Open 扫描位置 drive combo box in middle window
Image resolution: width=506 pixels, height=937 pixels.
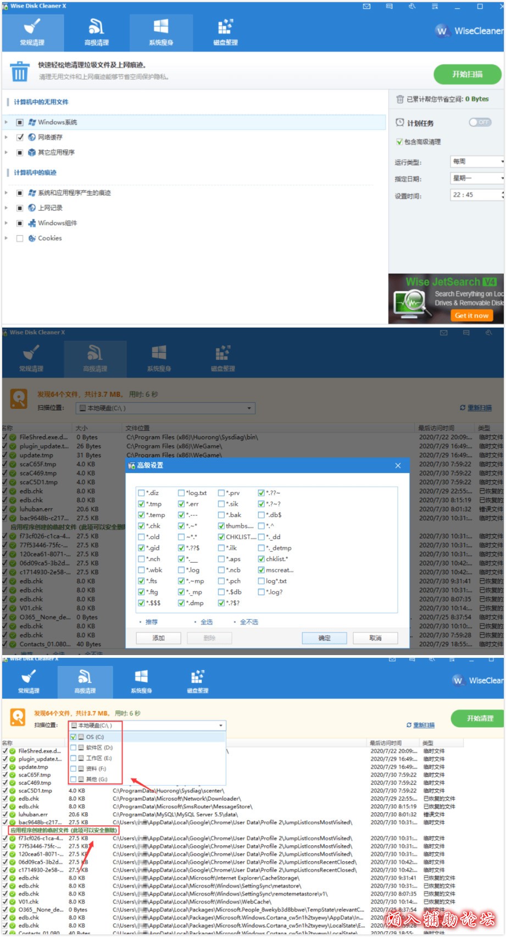click(165, 408)
